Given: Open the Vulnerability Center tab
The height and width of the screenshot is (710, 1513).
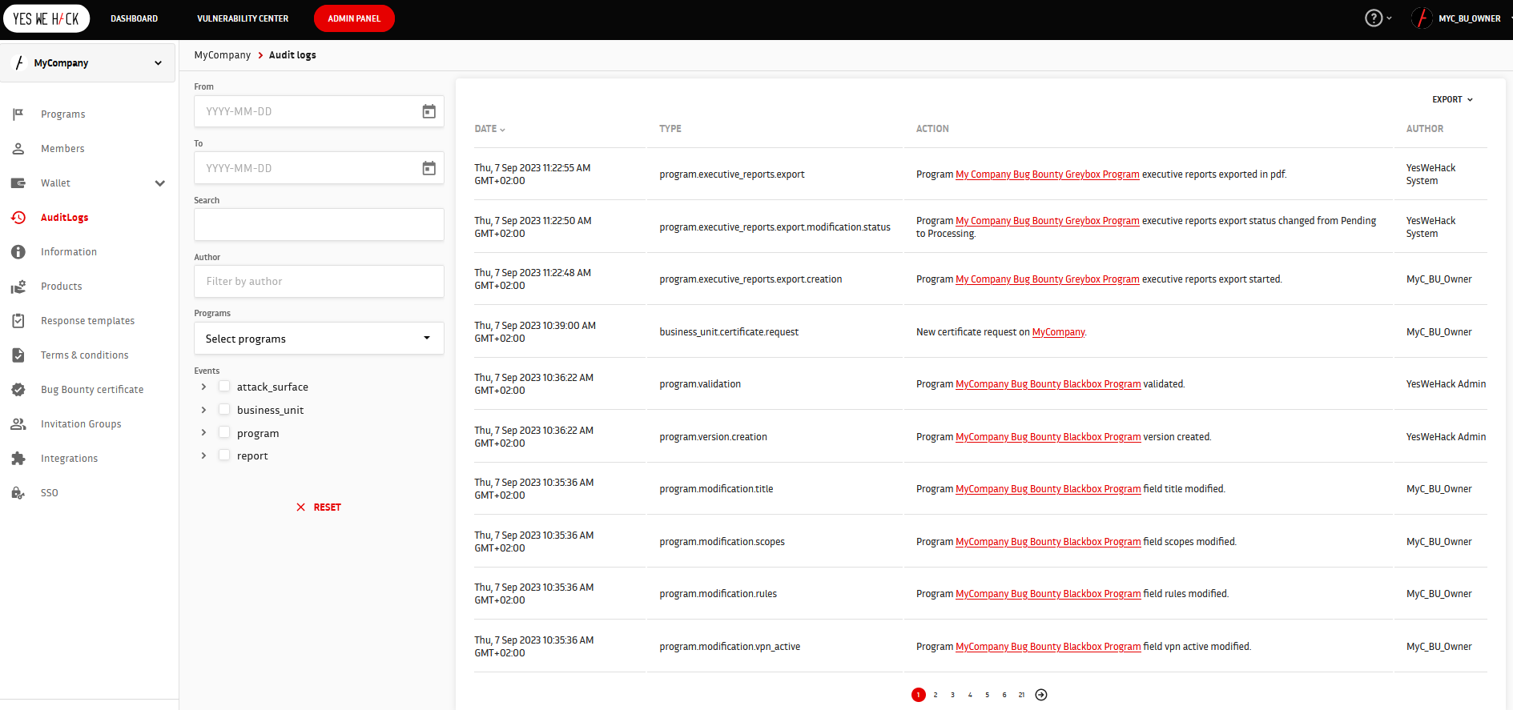Looking at the screenshot, I should point(243,18).
